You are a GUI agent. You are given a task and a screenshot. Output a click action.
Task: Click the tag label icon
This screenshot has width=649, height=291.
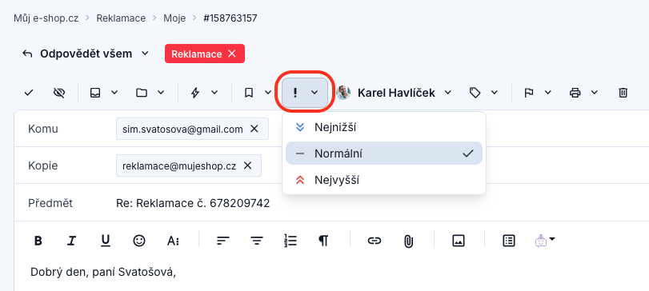(475, 93)
